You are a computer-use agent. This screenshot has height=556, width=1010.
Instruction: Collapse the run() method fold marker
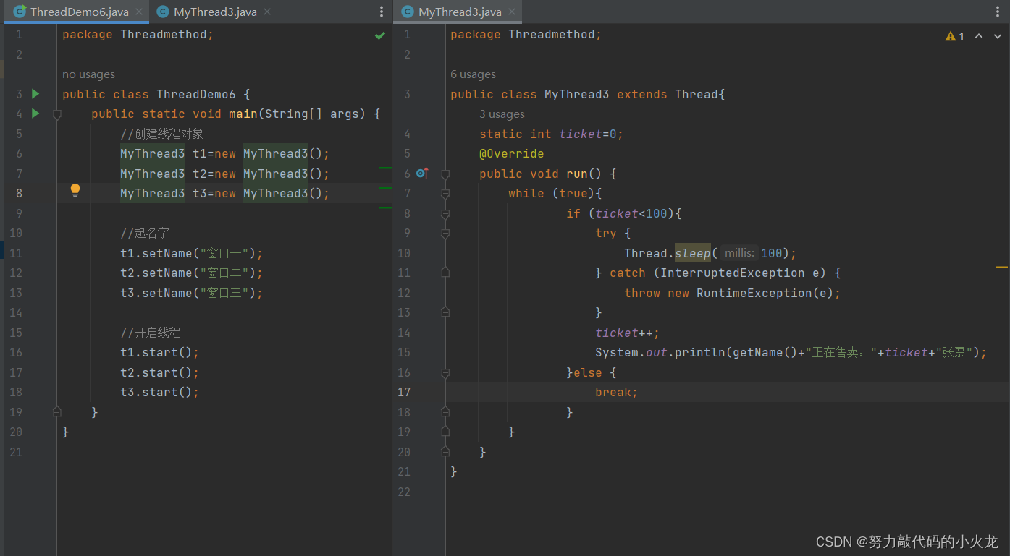point(445,174)
